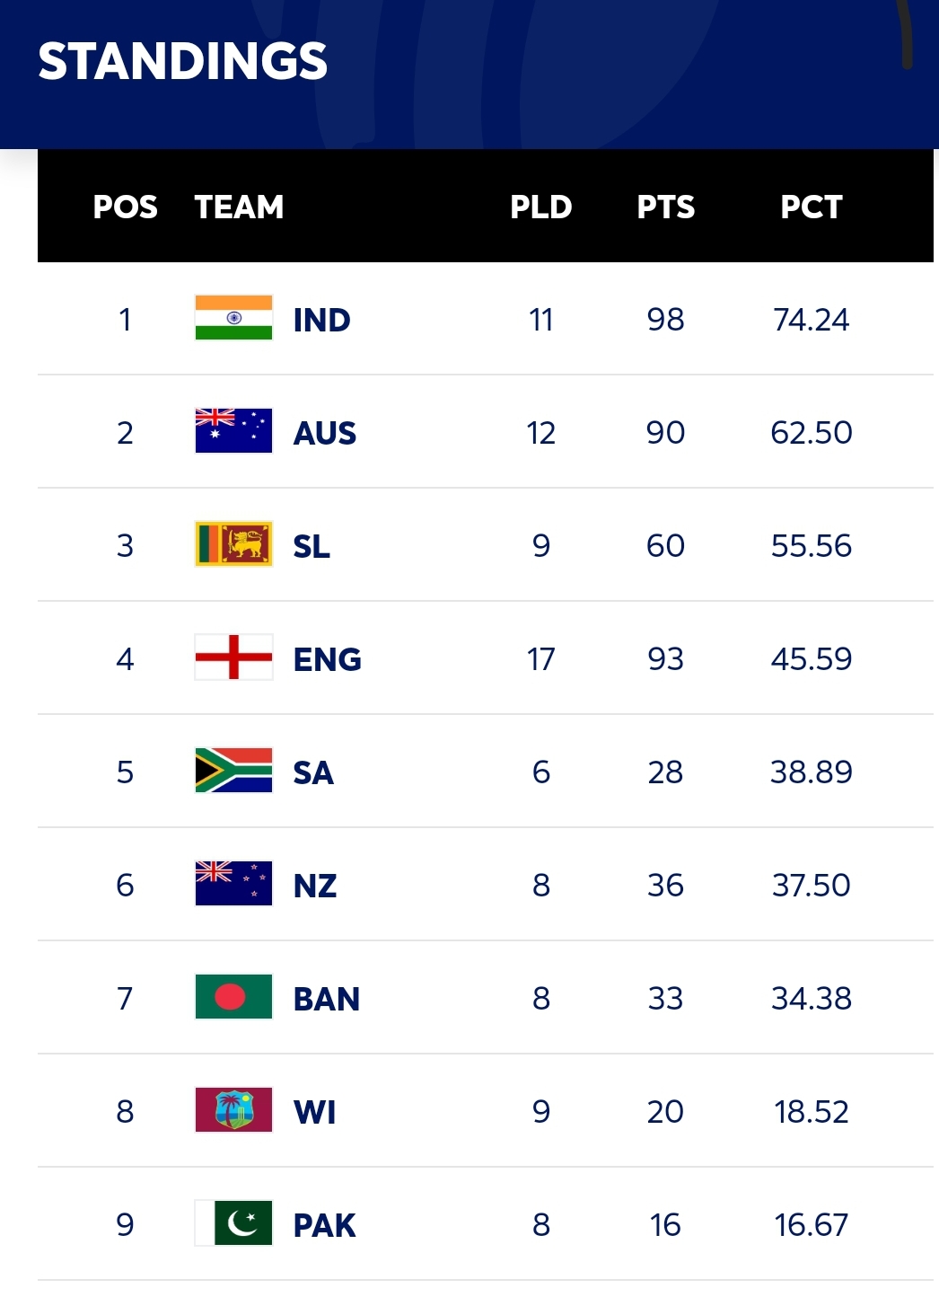Open the PAK team name
The height and width of the screenshot is (1297, 939).
pos(324,1225)
